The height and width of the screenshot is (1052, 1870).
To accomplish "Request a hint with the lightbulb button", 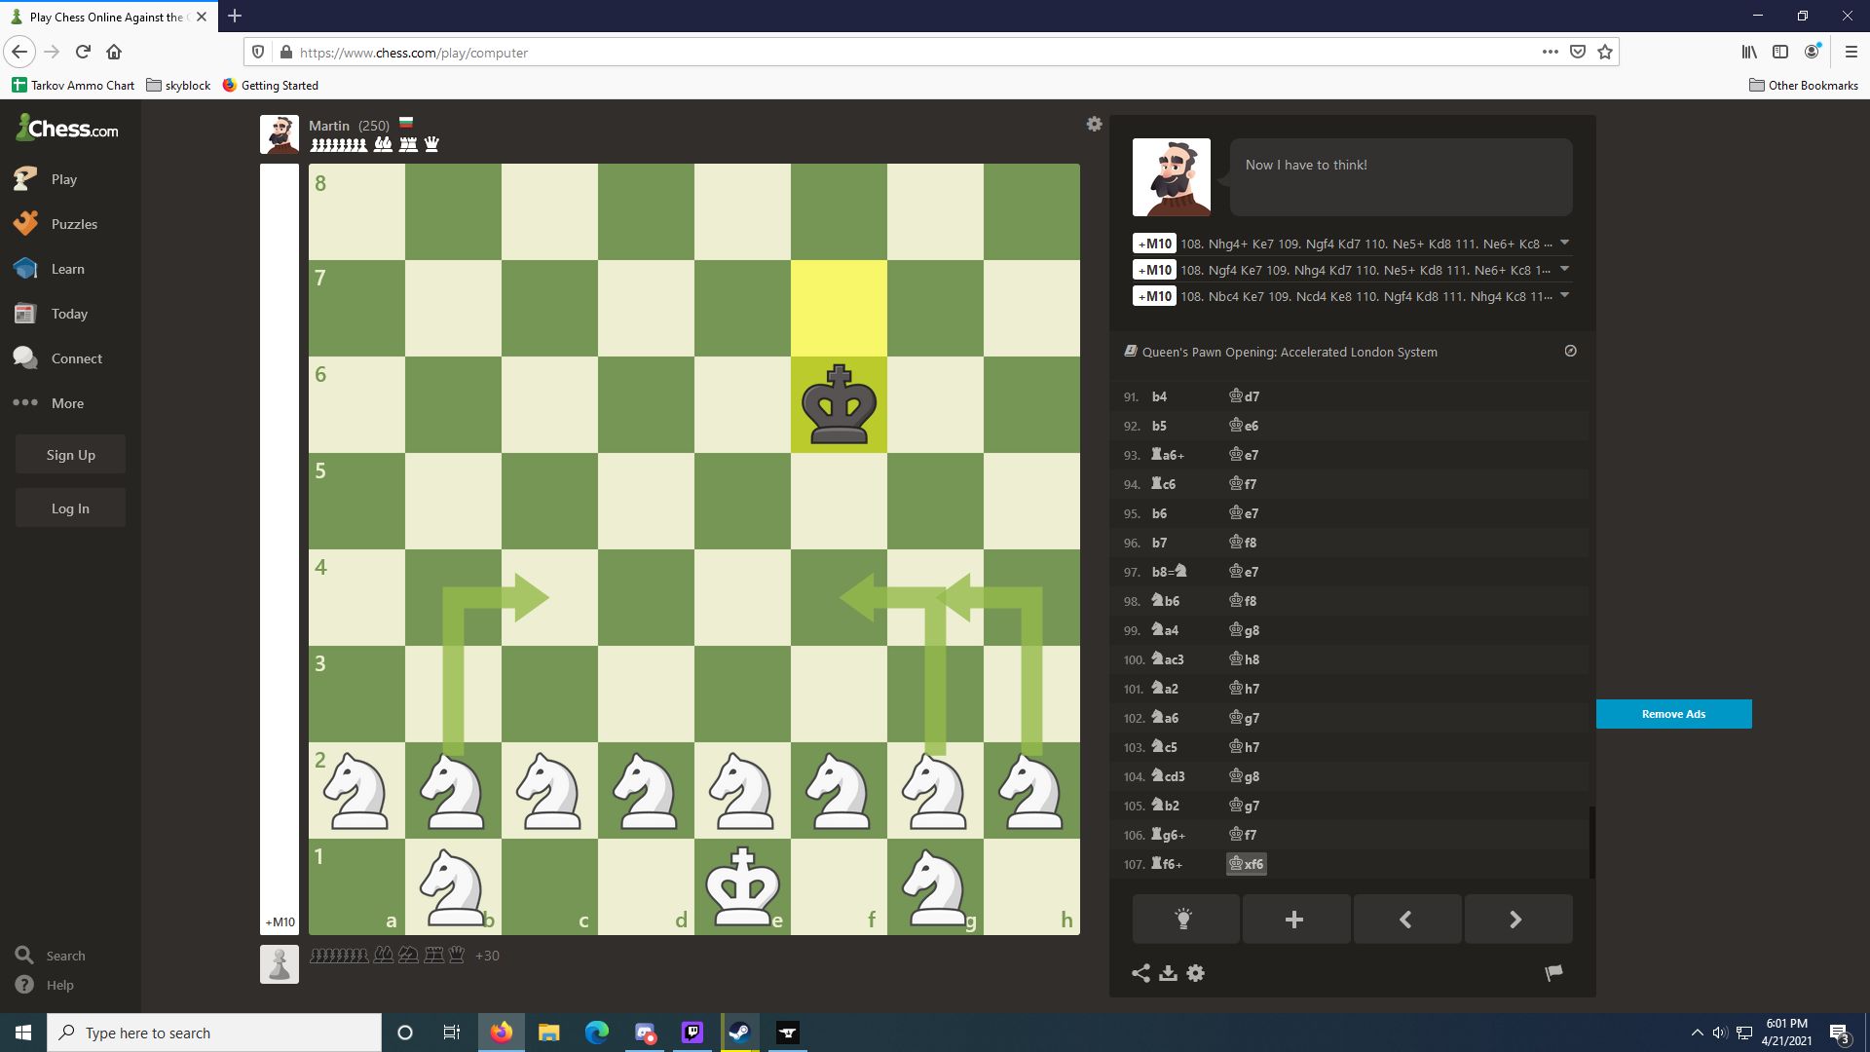I will (x=1184, y=919).
